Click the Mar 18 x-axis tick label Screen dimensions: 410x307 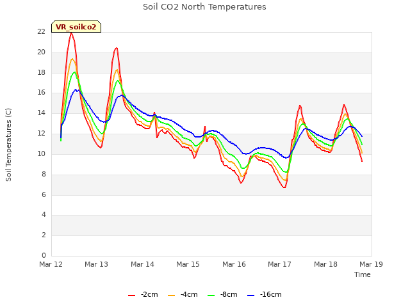pyautogui.click(x=325, y=264)
